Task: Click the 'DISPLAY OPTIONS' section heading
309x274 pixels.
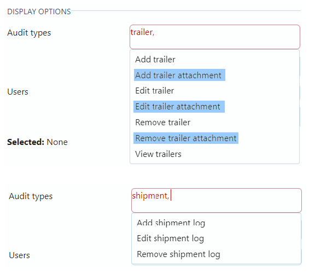Action: (39, 11)
